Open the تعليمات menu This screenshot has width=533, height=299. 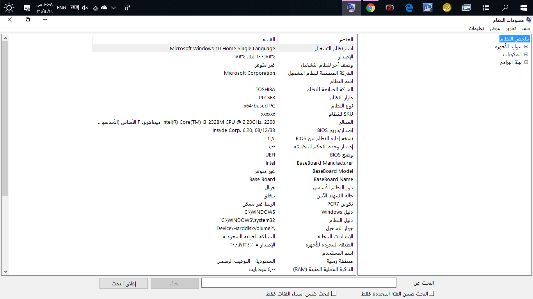(x=476, y=28)
